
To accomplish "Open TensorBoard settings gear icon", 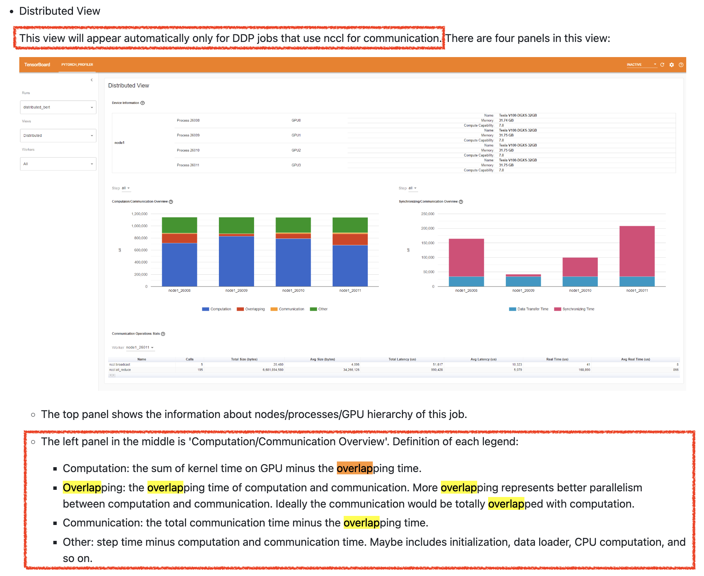I will coord(671,65).
